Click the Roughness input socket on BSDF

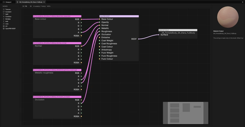tap(99, 31)
